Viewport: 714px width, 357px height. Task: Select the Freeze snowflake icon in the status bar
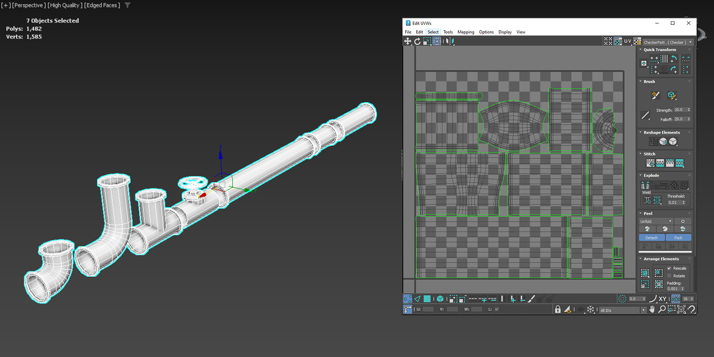591,309
